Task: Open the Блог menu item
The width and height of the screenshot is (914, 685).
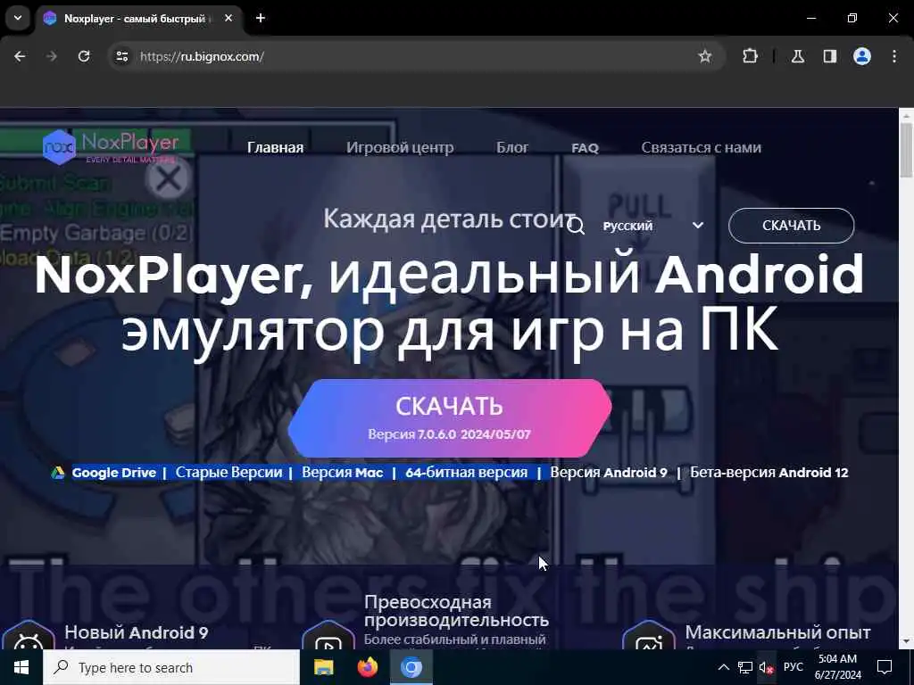Action: pyautogui.click(x=512, y=148)
